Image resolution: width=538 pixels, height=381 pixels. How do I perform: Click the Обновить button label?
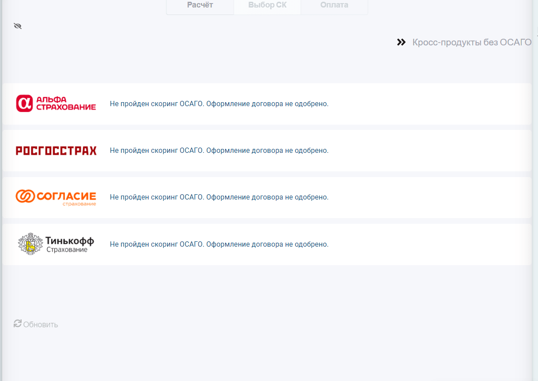pos(41,325)
